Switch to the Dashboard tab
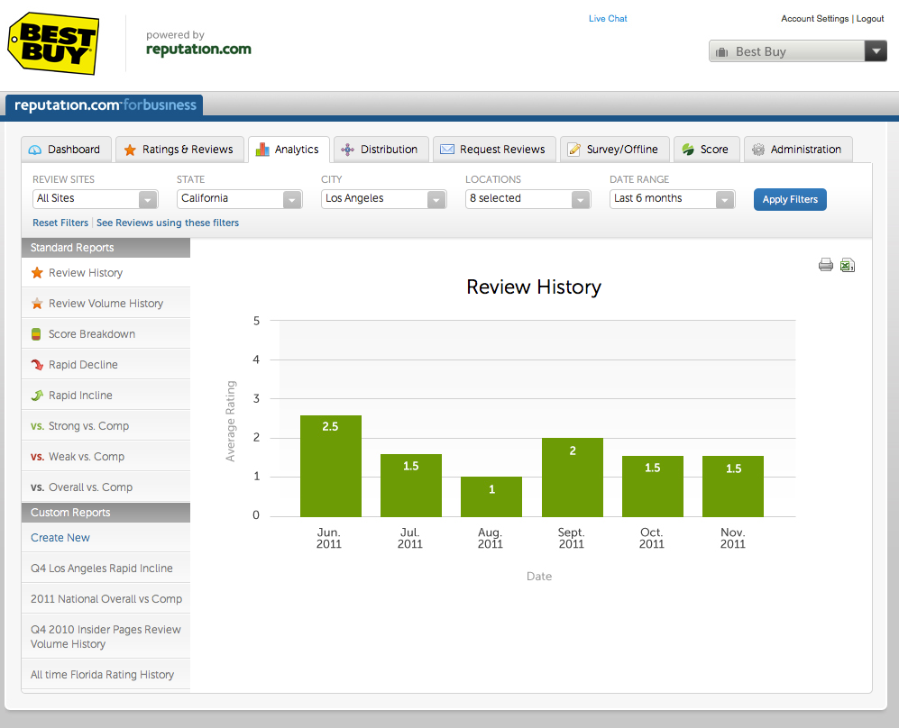This screenshot has width=899, height=728. (67, 150)
